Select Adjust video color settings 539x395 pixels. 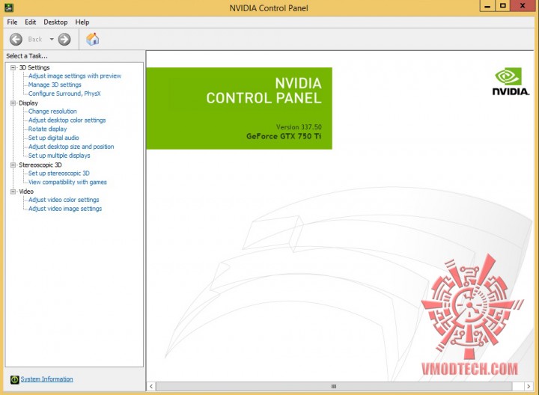click(x=64, y=200)
